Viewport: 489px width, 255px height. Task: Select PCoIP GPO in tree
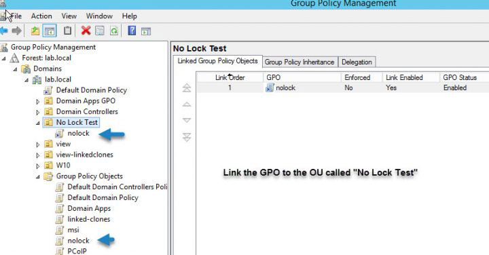pos(77,251)
